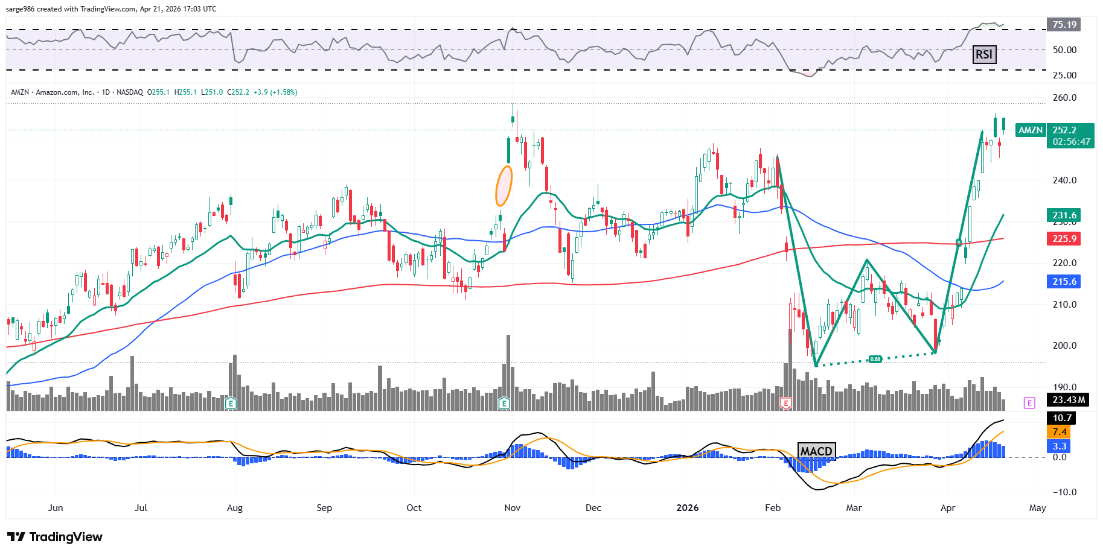Click the Feb label on time axis
1103x555 pixels.
click(x=773, y=508)
